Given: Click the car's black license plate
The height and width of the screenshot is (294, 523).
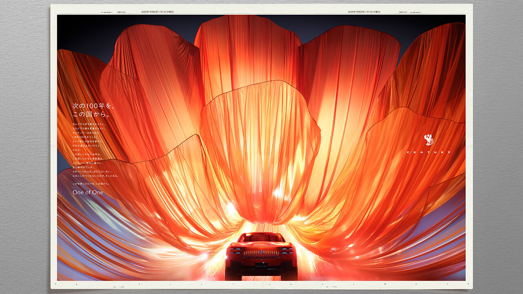Looking at the screenshot, I should (x=261, y=265).
